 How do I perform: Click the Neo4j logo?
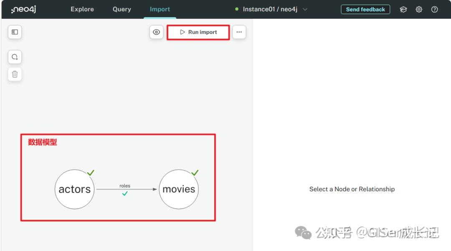[23, 9]
